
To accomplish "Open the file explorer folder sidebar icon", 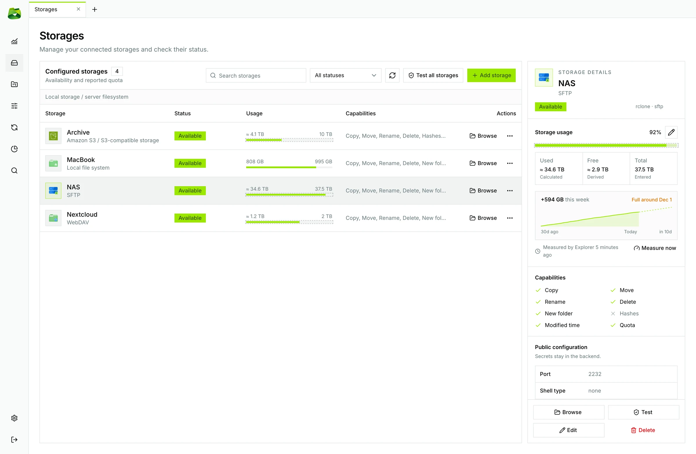I will (x=14, y=84).
